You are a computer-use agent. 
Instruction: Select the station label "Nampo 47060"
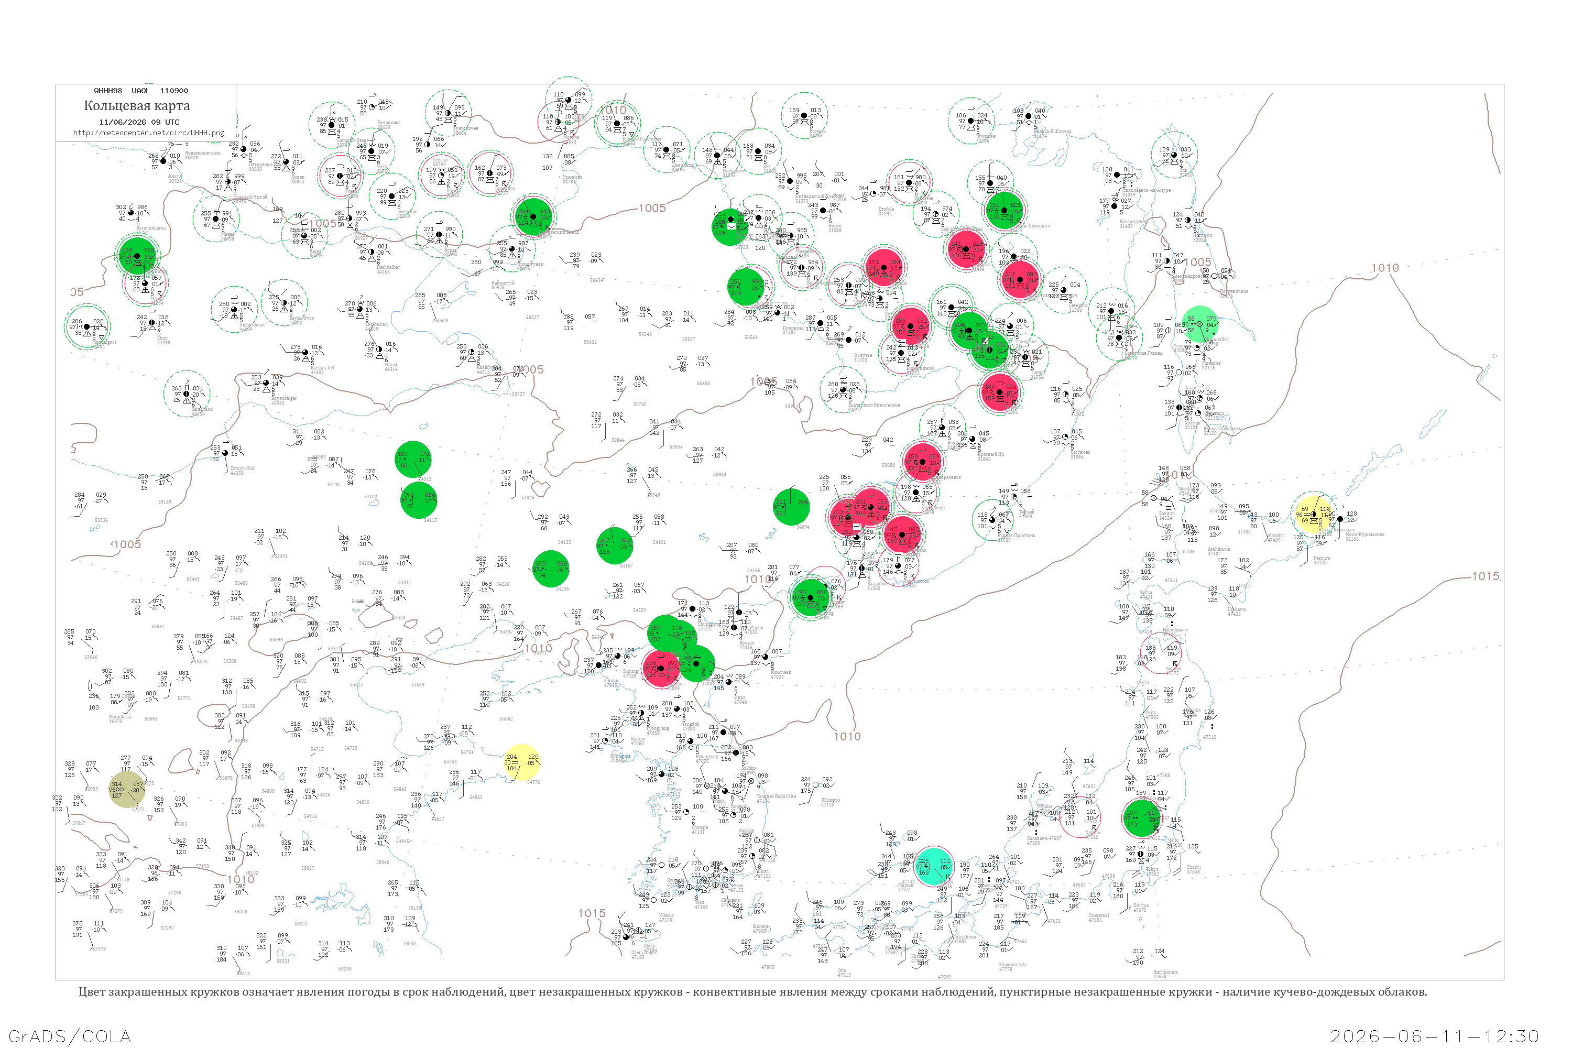(x=638, y=740)
